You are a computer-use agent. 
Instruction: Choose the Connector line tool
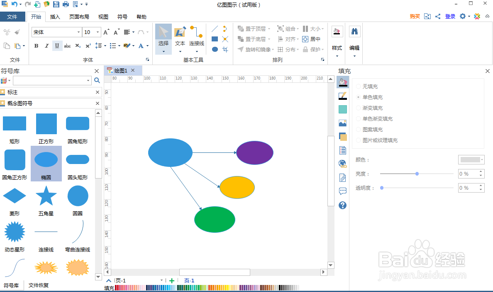[197, 39]
